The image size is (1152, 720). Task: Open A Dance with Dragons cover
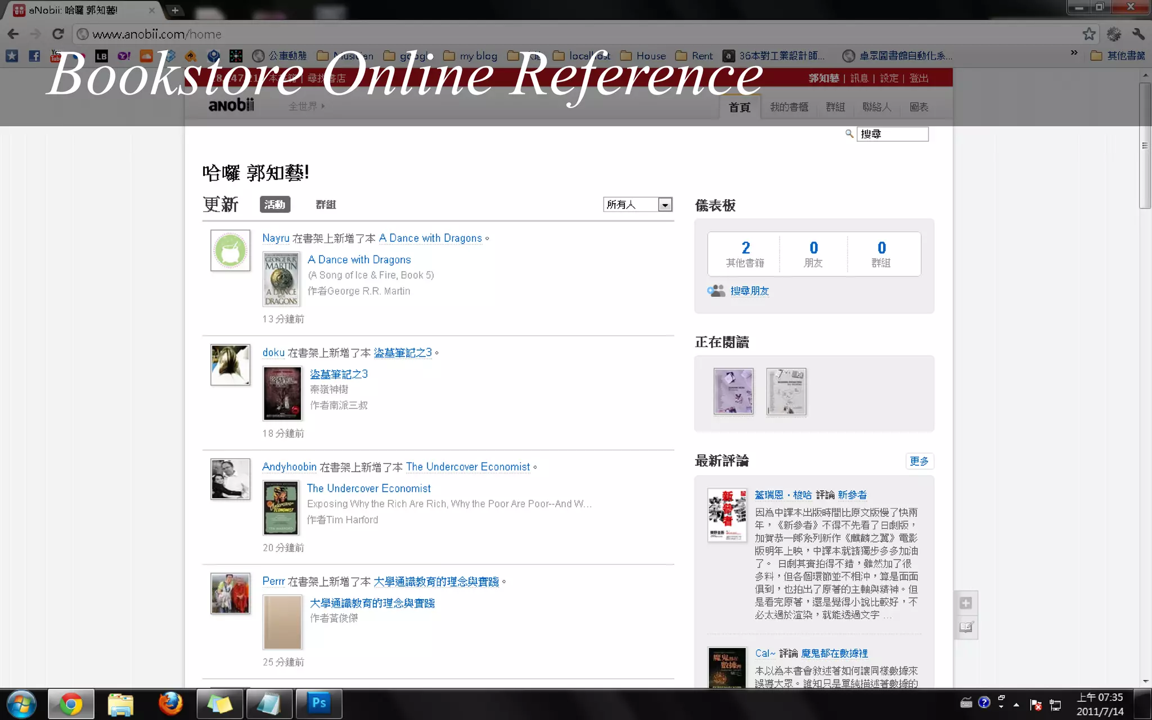click(281, 279)
